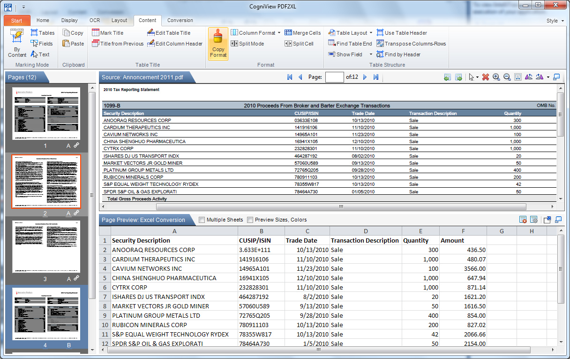Switch to the Display tab
The height and width of the screenshot is (359, 570).
point(69,21)
